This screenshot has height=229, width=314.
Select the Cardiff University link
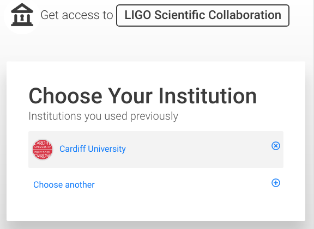point(93,149)
